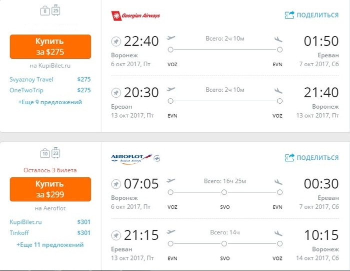This screenshot has width=350, height=271.
Task: Click the SVO layover point on 21:15 flight
Action: click(x=225, y=243)
